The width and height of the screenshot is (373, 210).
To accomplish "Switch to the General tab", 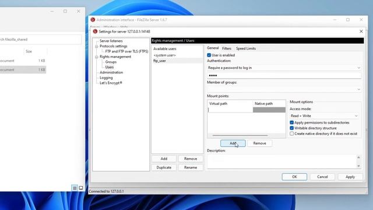I will [213, 48].
